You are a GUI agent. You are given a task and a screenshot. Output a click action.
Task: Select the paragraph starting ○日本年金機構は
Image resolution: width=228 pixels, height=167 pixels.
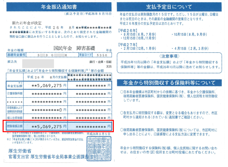click(x=169, y=96)
